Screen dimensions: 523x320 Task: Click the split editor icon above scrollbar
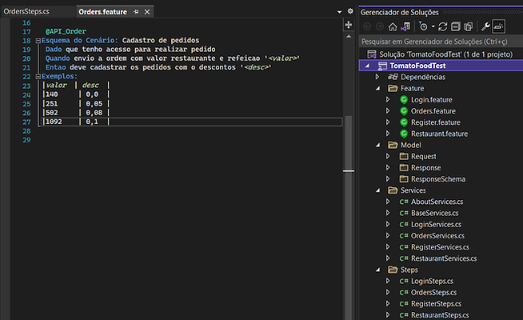tap(349, 25)
